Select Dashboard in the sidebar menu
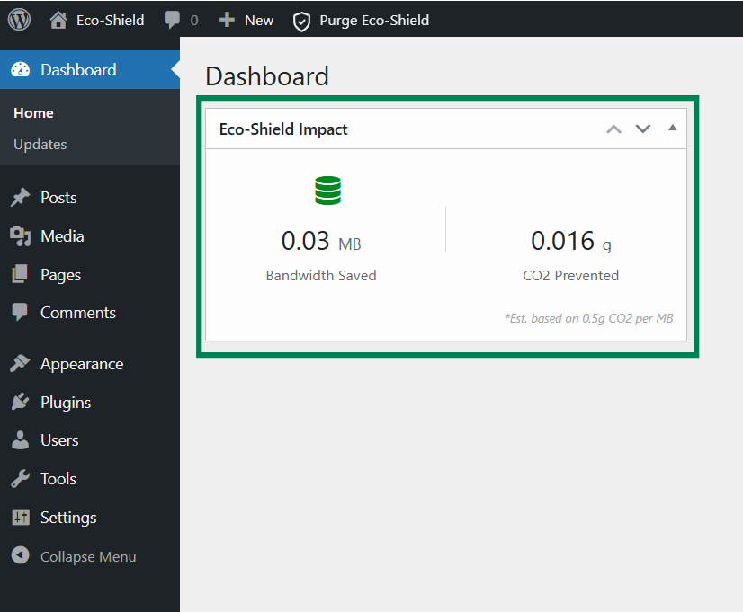 tap(78, 70)
